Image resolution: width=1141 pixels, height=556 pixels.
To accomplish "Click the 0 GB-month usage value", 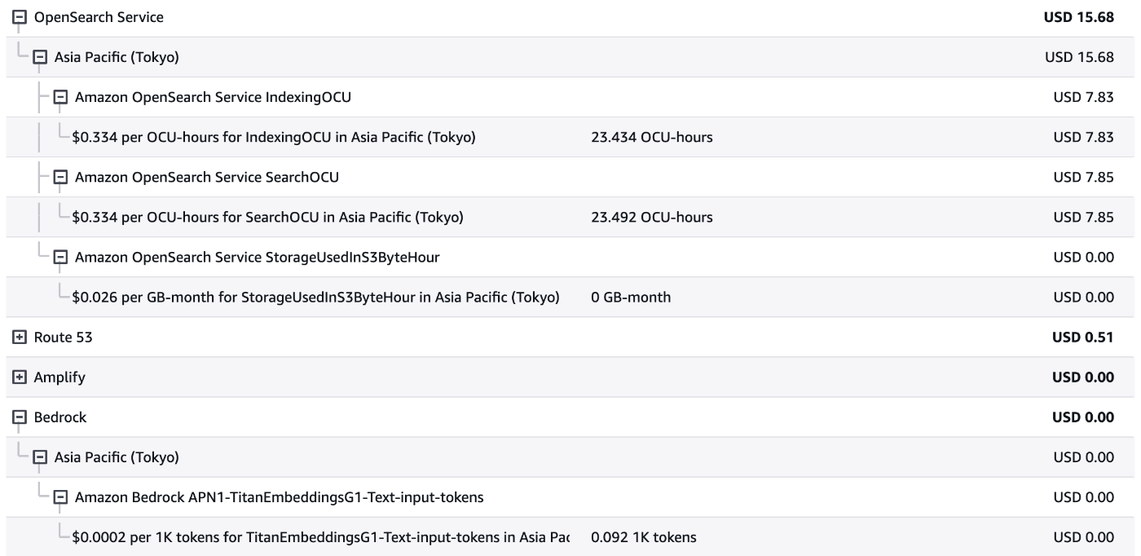I will click(x=631, y=297).
